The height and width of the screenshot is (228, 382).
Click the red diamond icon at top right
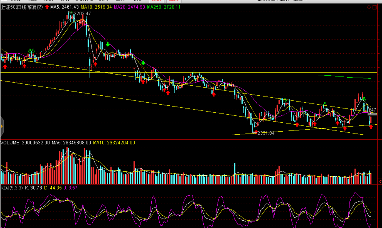[x=369, y=7]
